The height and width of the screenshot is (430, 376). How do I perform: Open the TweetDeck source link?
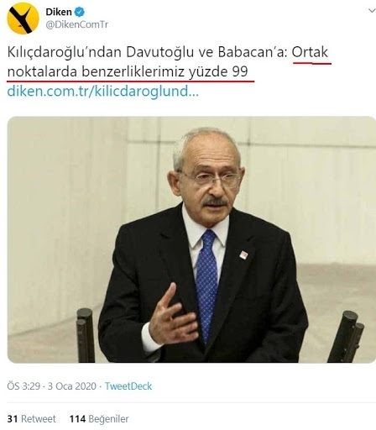click(x=128, y=386)
